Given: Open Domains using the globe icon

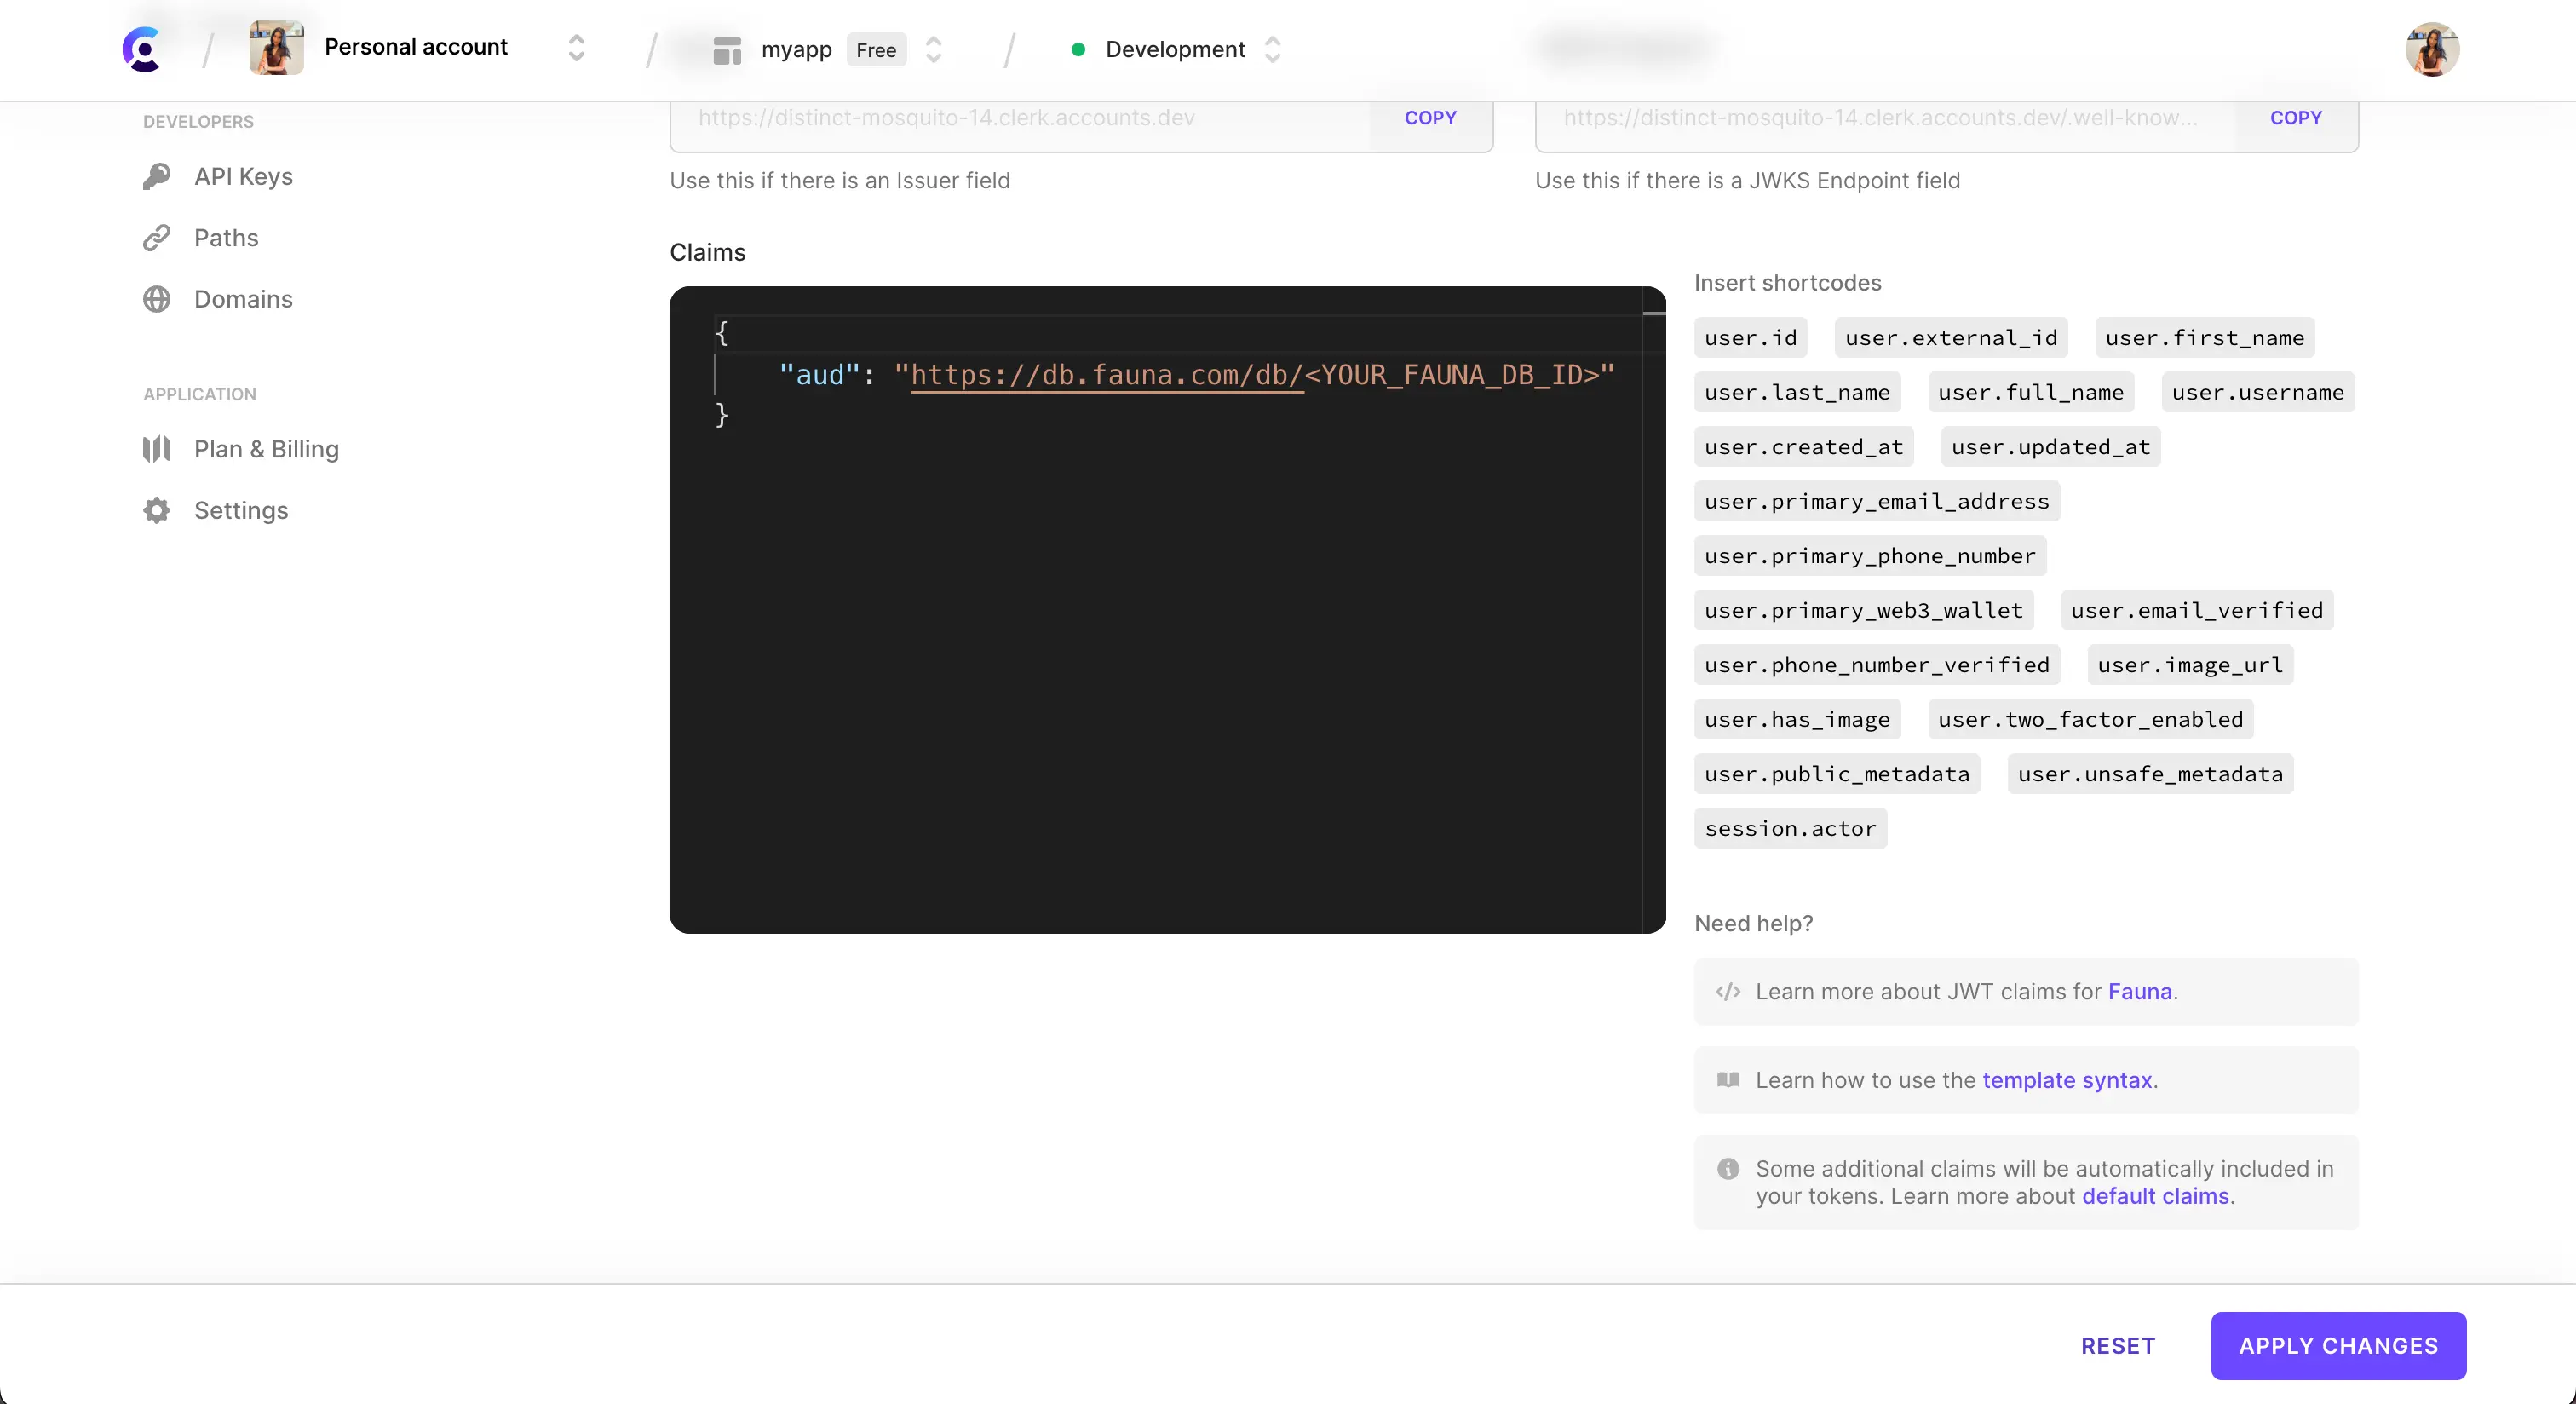Looking at the screenshot, I should pyautogui.click(x=157, y=299).
